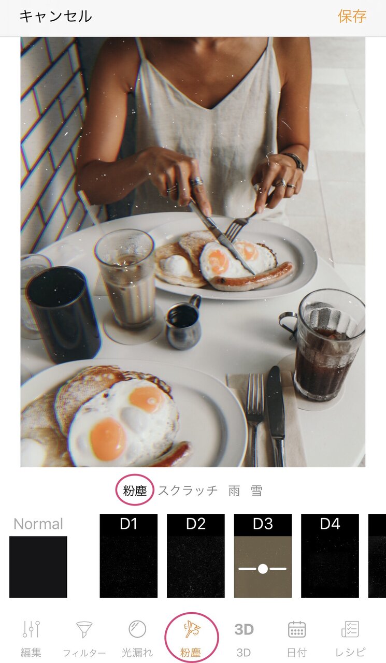Select the Normal black thumbnail
This screenshot has height=663, width=386.
tap(38, 567)
